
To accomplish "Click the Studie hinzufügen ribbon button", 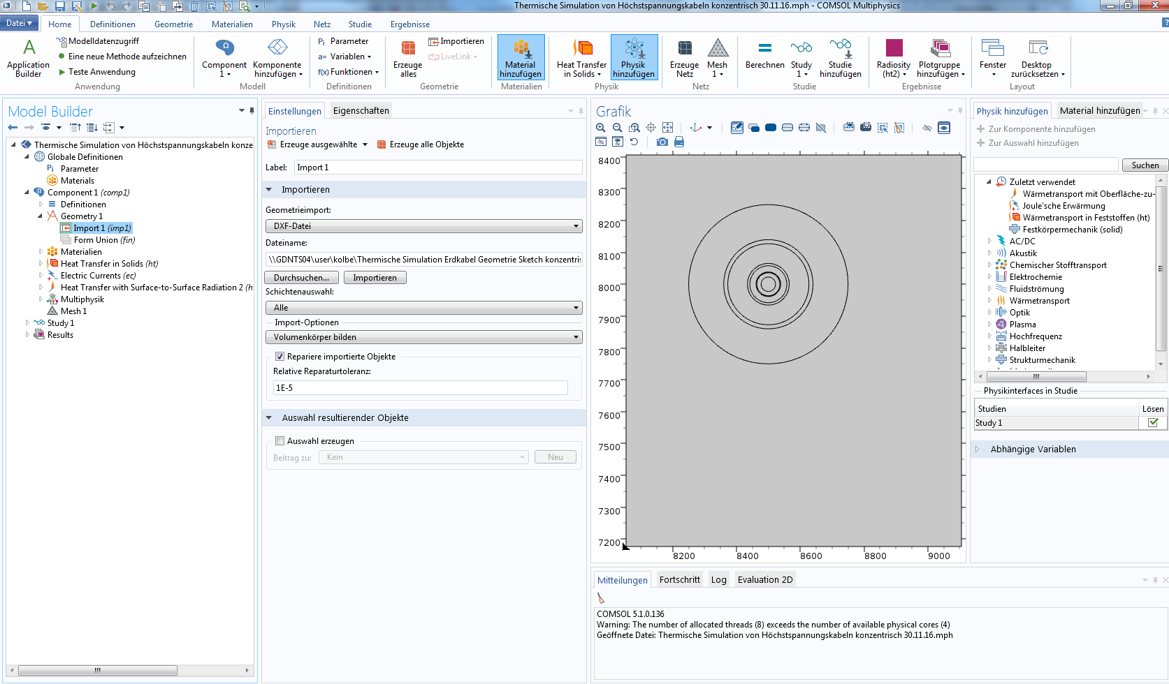I will click(840, 58).
